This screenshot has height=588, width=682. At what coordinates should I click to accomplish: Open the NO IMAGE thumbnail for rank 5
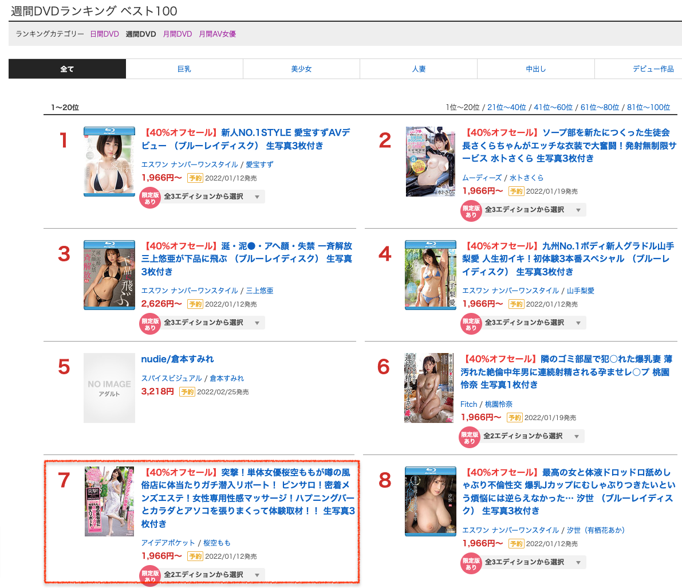click(109, 388)
